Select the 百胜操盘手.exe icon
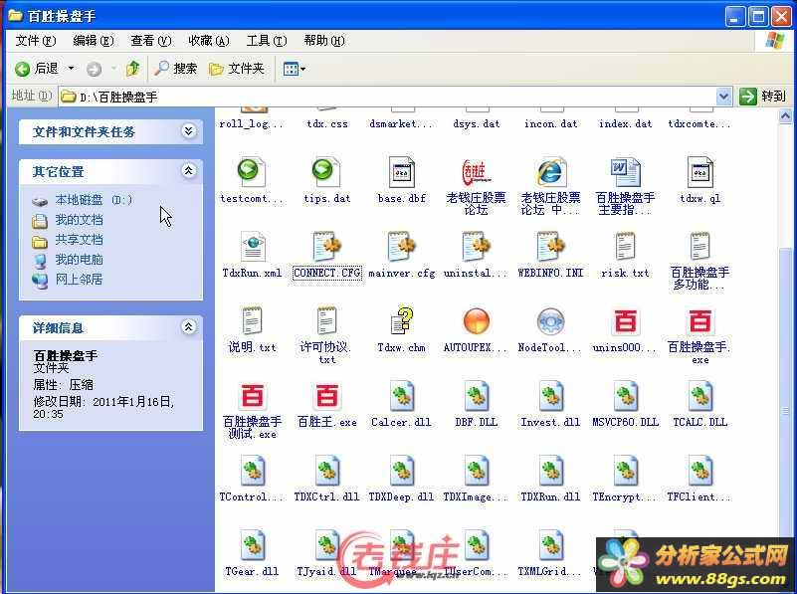Image resolution: width=797 pixels, height=594 pixels. [x=700, y=321]
